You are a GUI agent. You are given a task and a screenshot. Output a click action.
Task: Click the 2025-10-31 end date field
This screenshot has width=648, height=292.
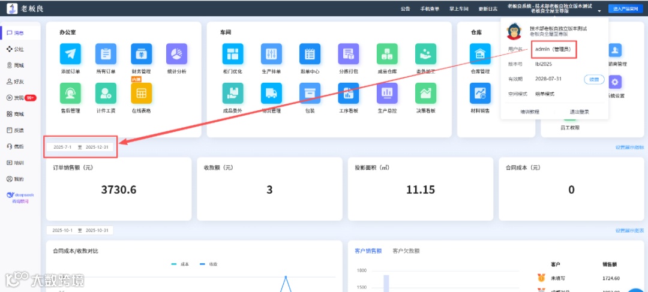click(97, 230)
